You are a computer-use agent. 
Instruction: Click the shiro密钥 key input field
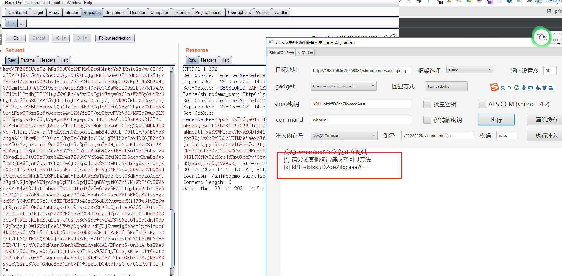click(361, 104)
